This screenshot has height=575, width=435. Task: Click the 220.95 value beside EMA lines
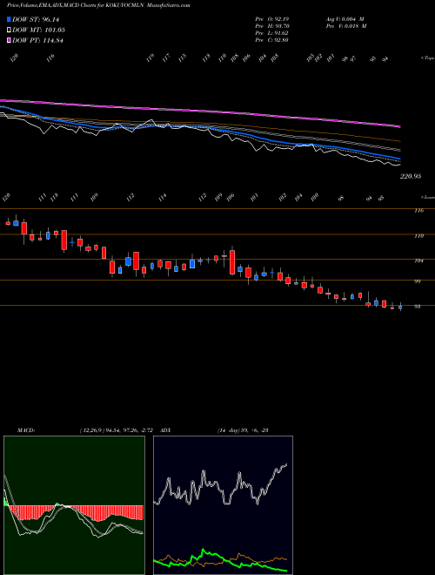pyautogui.click(x=411, y=176)
